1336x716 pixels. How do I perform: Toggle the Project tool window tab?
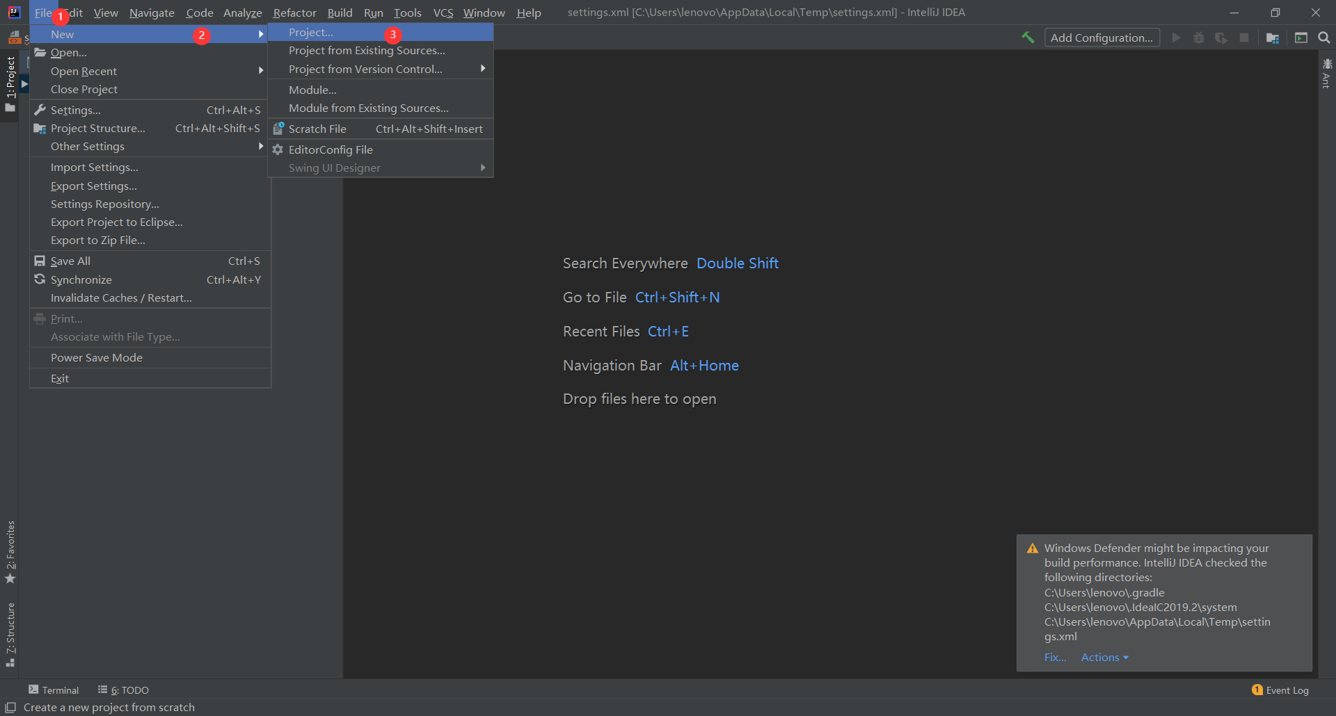pos(10,84)
